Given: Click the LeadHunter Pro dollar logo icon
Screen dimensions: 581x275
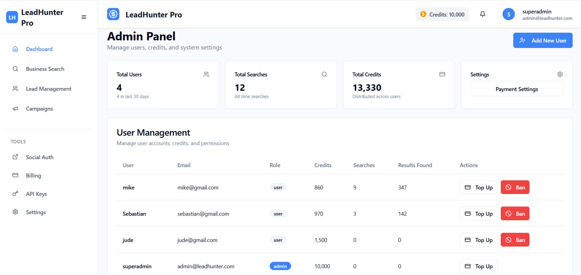Looking at the screenshot, I should (x=113, y=14).
